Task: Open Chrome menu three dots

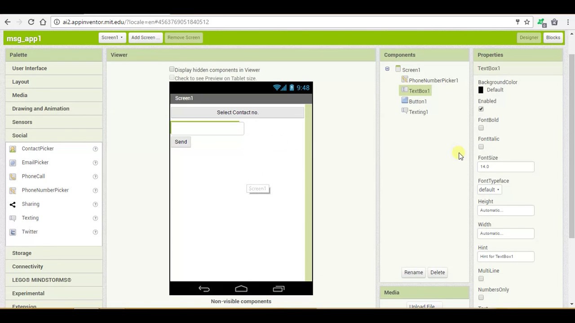Action: click(x=567, y=22)
